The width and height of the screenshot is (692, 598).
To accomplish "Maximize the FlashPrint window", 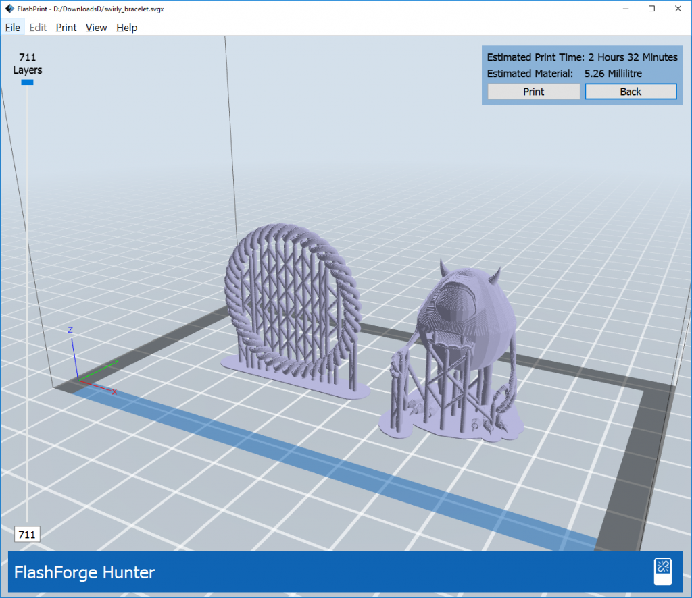I will 652,9.
